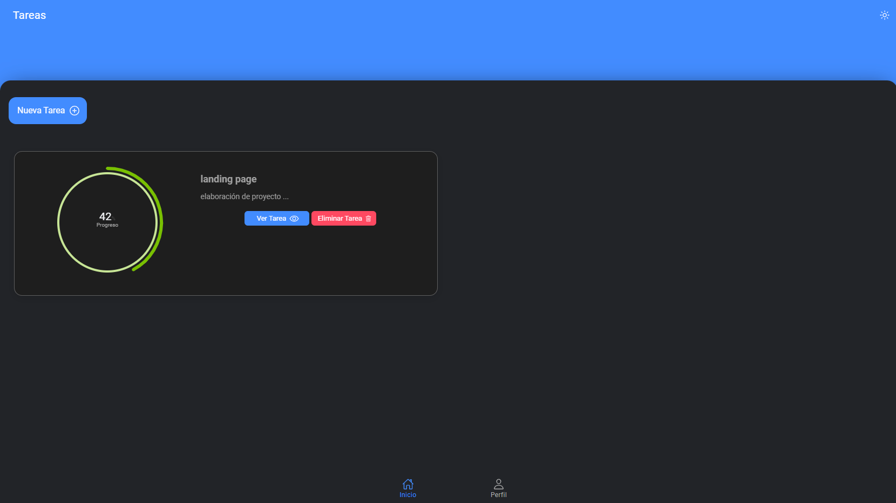Image resolution: width=896 pixels, height=503 pixels.
Task: Click the trash icon inside Eliminar Tarea
Action: [x=368, y=219]
